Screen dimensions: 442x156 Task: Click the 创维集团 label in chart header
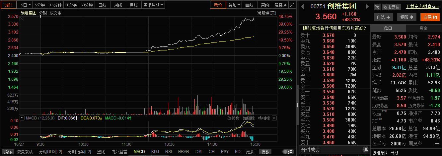[28, 13]
